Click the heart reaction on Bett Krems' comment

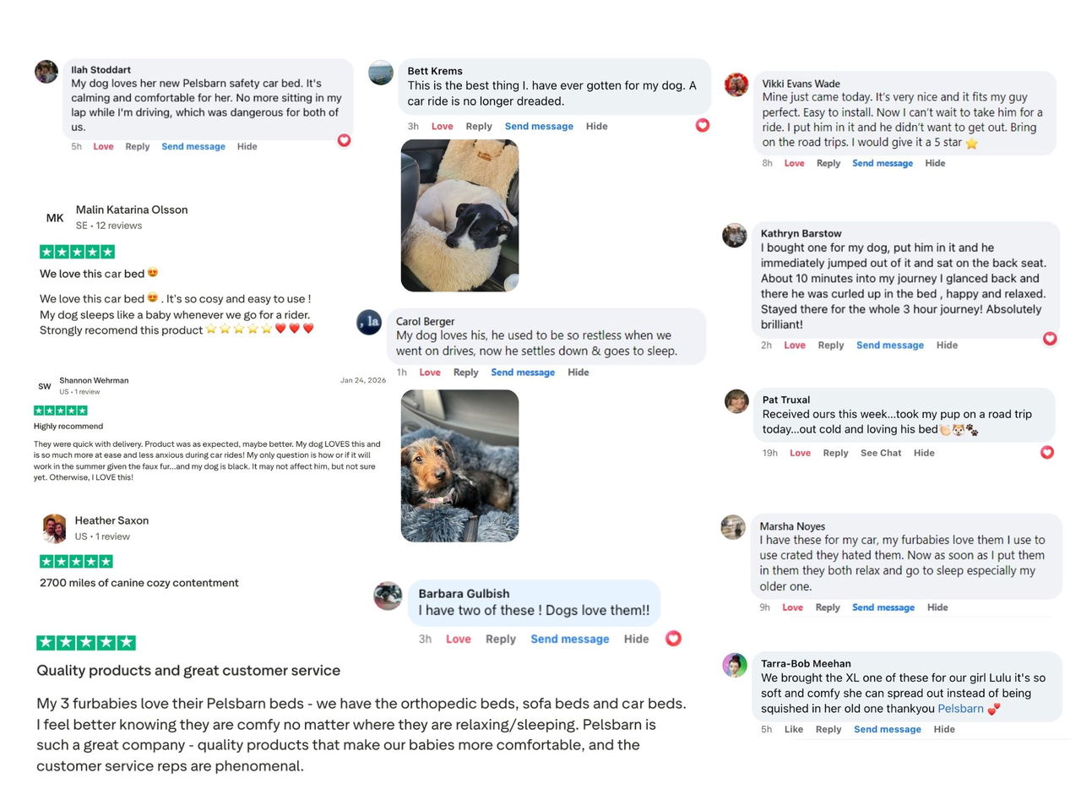(702, 125)
